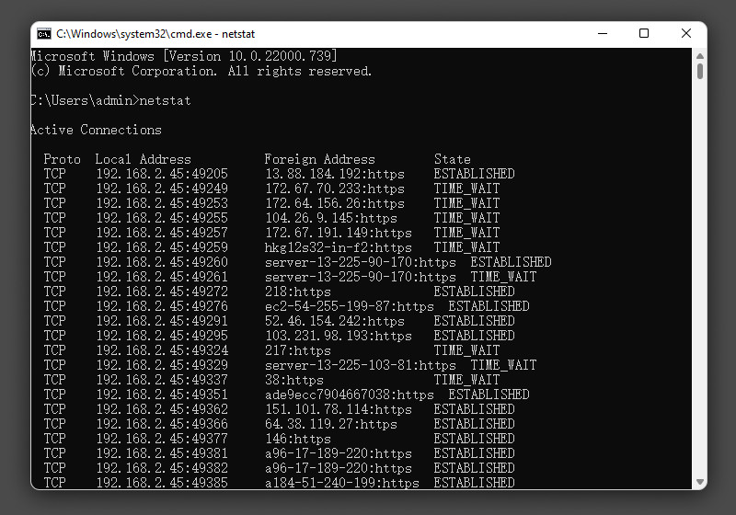Click the Microsoft Corporation copyright line

coord(201,72)
